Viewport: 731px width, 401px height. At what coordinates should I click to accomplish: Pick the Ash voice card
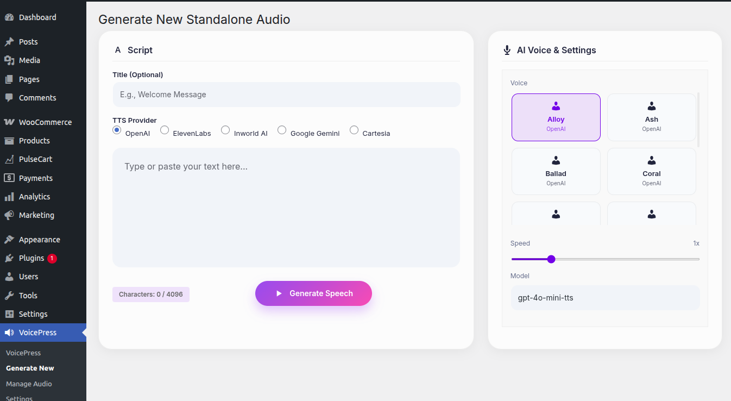pos(651,117)
